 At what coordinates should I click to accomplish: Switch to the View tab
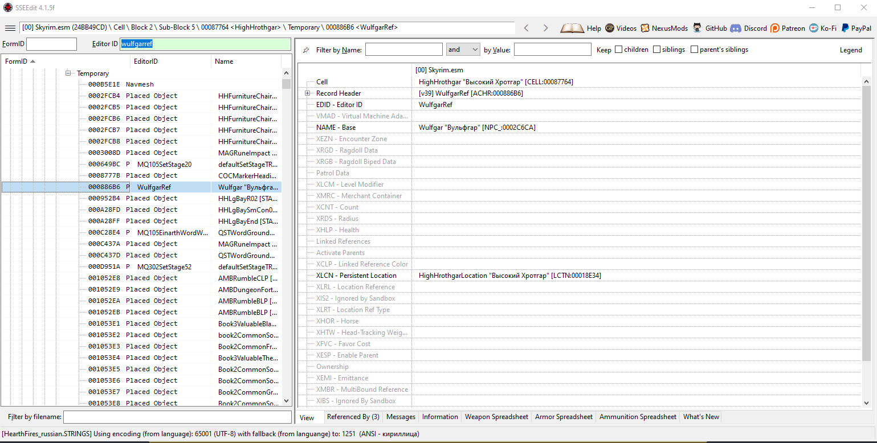(x=307, y=417)
